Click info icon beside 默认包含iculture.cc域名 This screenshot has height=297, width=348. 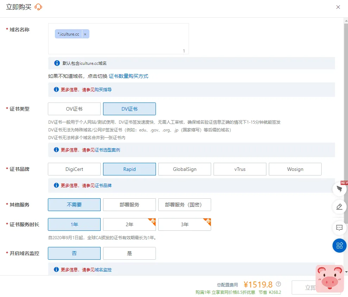[x=57, y=63]
